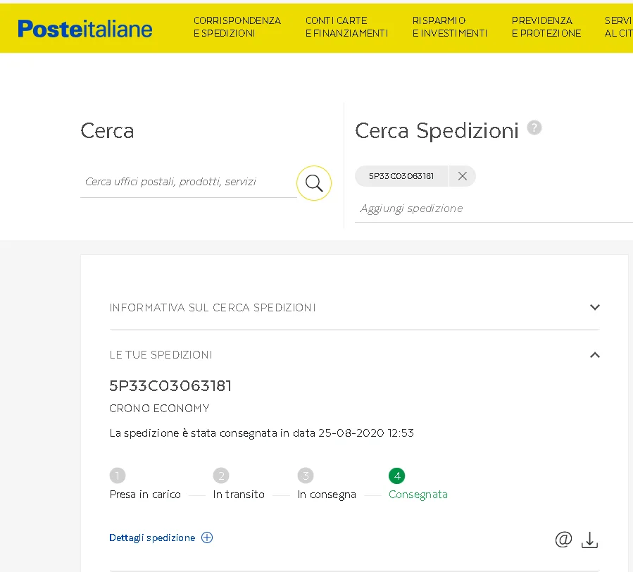Click step 4 Consegnata green marker
The height and width of the screenshot is (572, 633).
point(397,475)
